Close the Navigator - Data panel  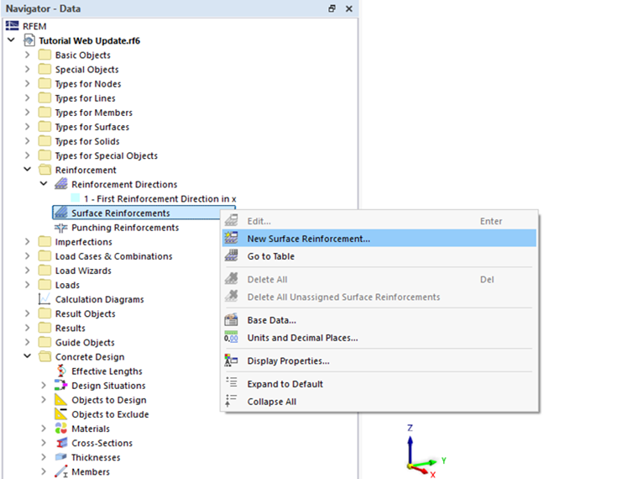[349, 8]
